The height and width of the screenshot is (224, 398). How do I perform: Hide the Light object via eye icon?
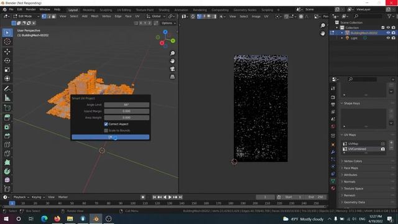point(388,38)
